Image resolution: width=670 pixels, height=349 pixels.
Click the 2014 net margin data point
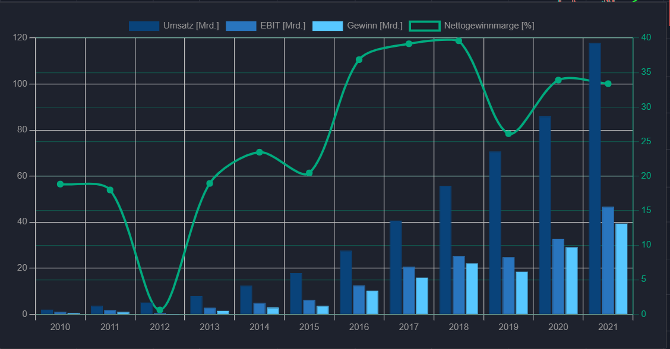260,153
